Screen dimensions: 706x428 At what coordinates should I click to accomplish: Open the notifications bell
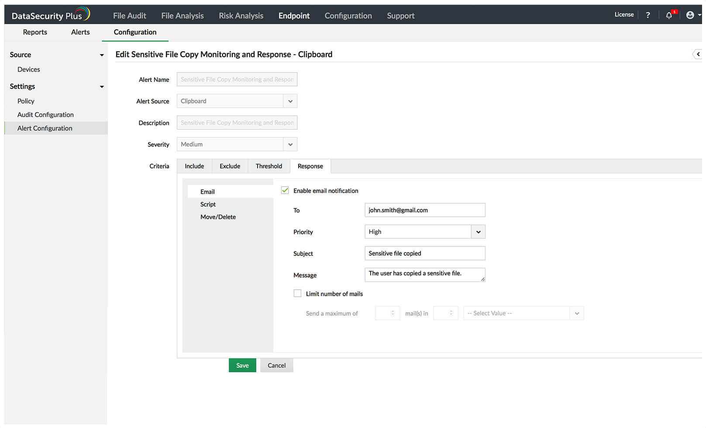pyautogui.click(x=669, y=15)
